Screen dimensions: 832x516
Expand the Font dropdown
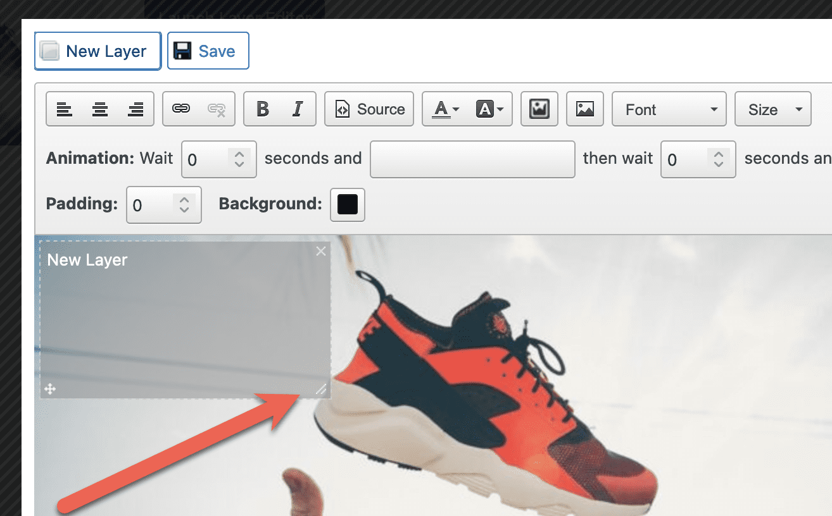669,109
